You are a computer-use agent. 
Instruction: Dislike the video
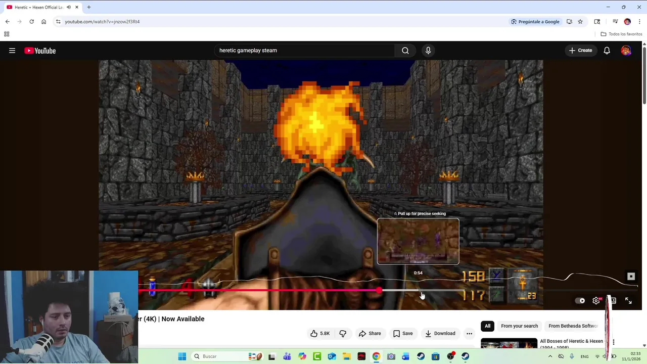(x=343, y=334)
